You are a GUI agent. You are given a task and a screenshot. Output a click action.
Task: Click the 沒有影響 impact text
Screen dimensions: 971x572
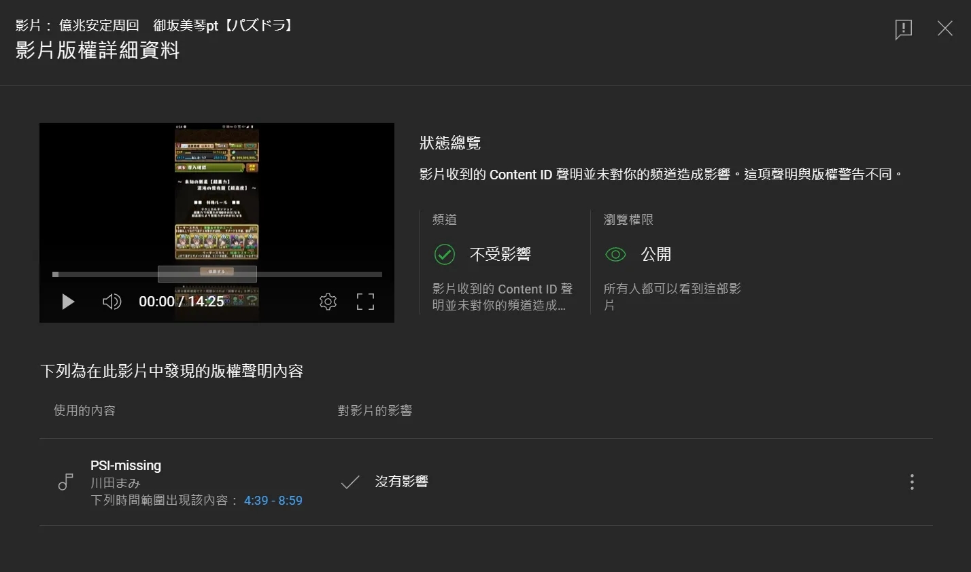click(401, 482)
